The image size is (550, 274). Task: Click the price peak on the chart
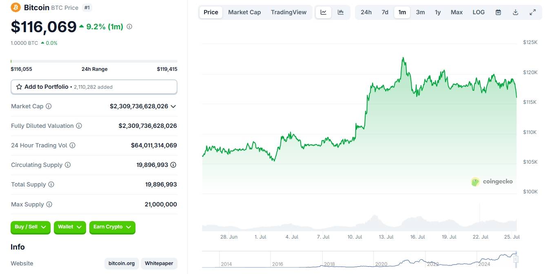click(x=403, y=58)
